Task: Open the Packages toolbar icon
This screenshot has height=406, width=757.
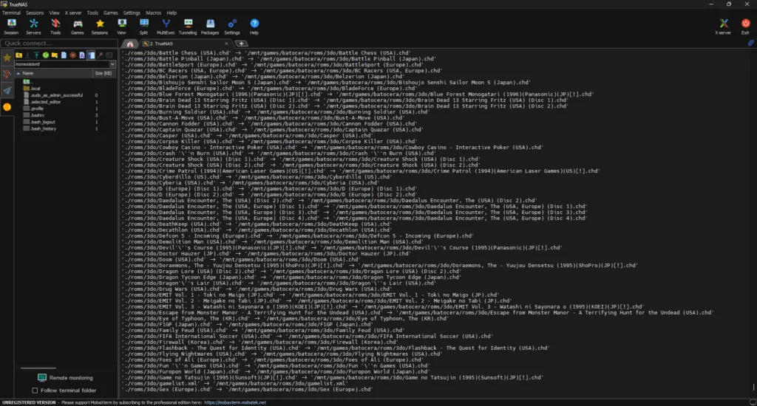Action: (210, 27)
